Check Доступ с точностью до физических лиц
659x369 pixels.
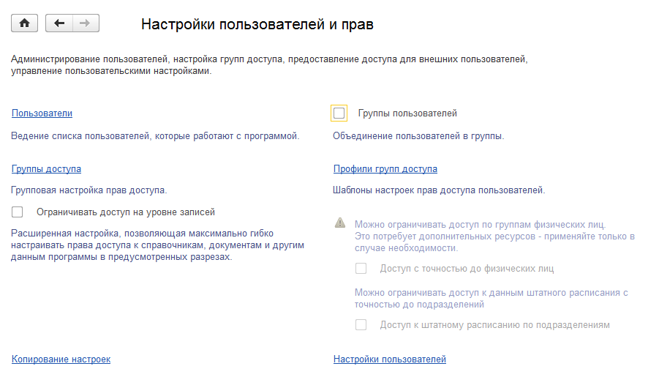[361, 269]
